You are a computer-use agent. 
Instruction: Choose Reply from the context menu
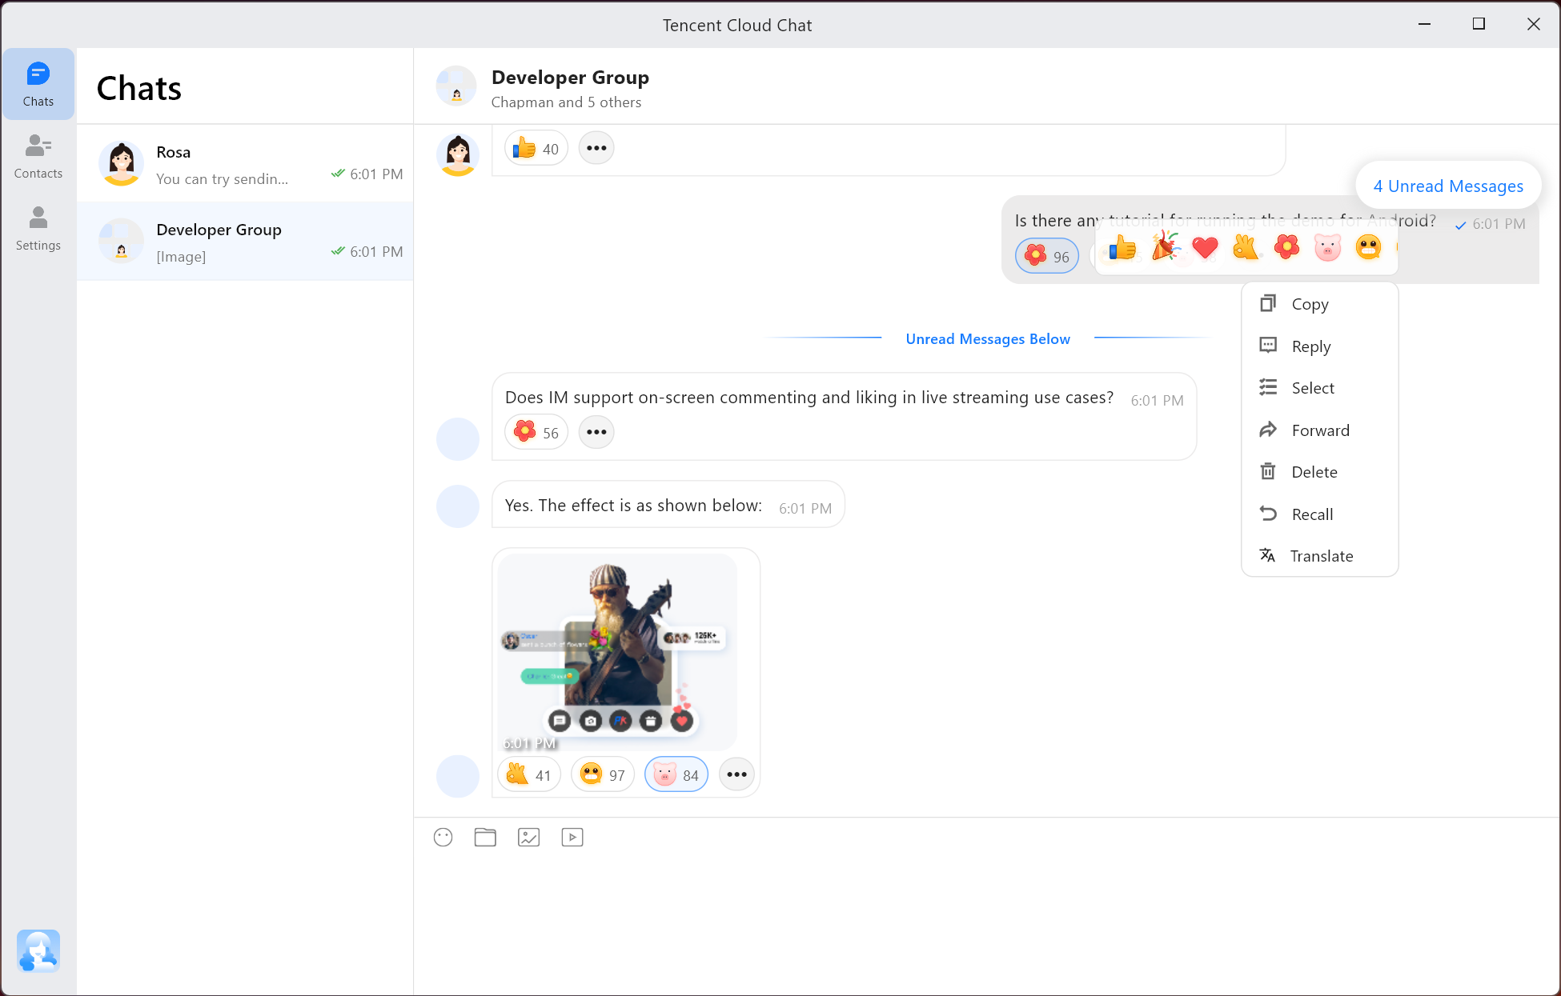1310,346
